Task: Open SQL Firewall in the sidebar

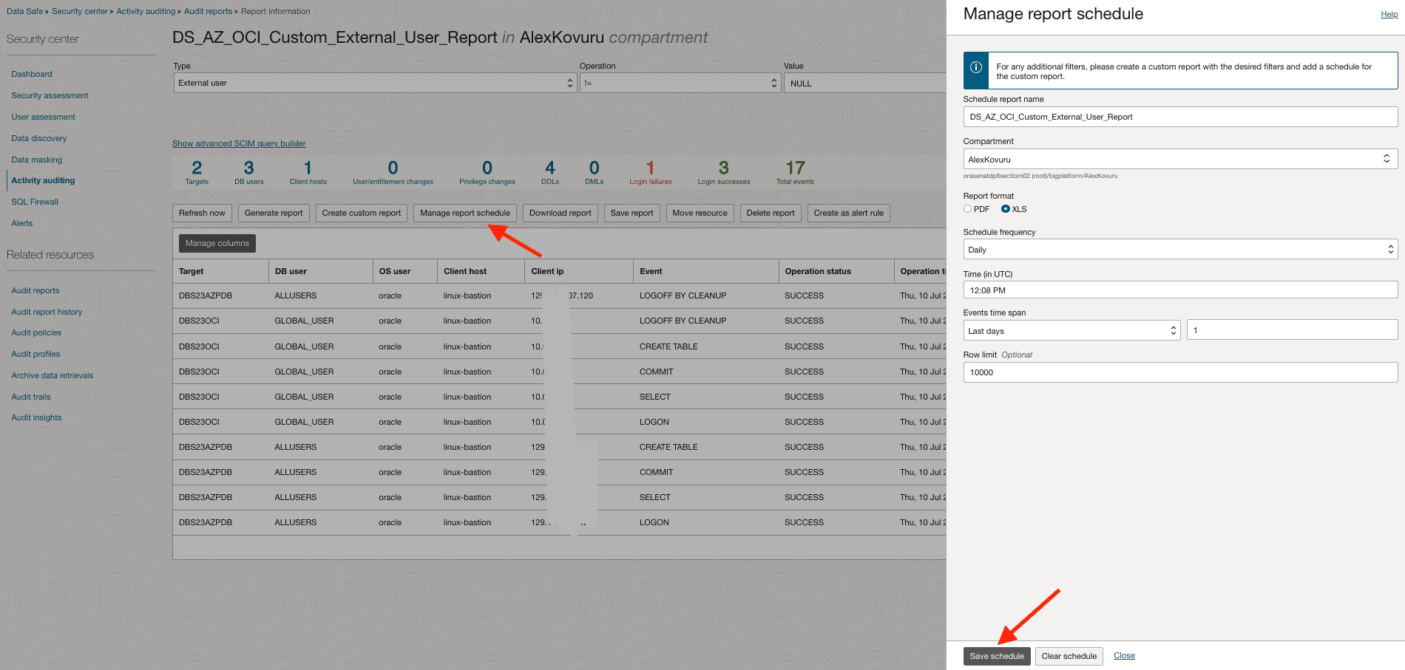Action: [x=34, y=201]
